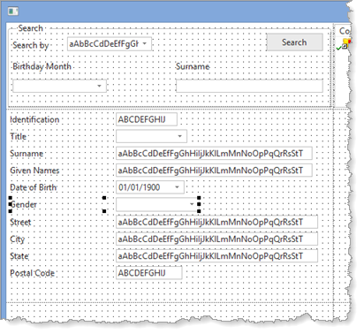Open the Birthday Month combo box
This screenshot has height=334, width=364.
click(x=99, y=86)
